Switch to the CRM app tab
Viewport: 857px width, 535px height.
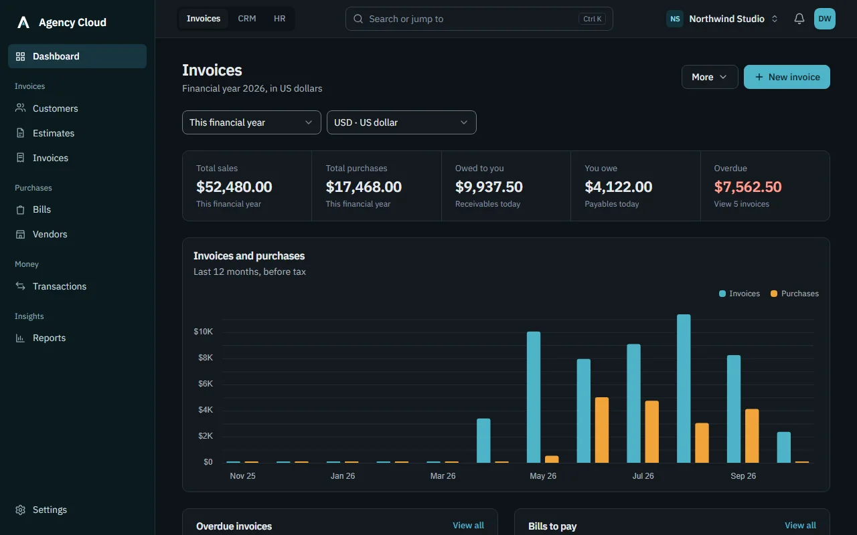(247, 19)
